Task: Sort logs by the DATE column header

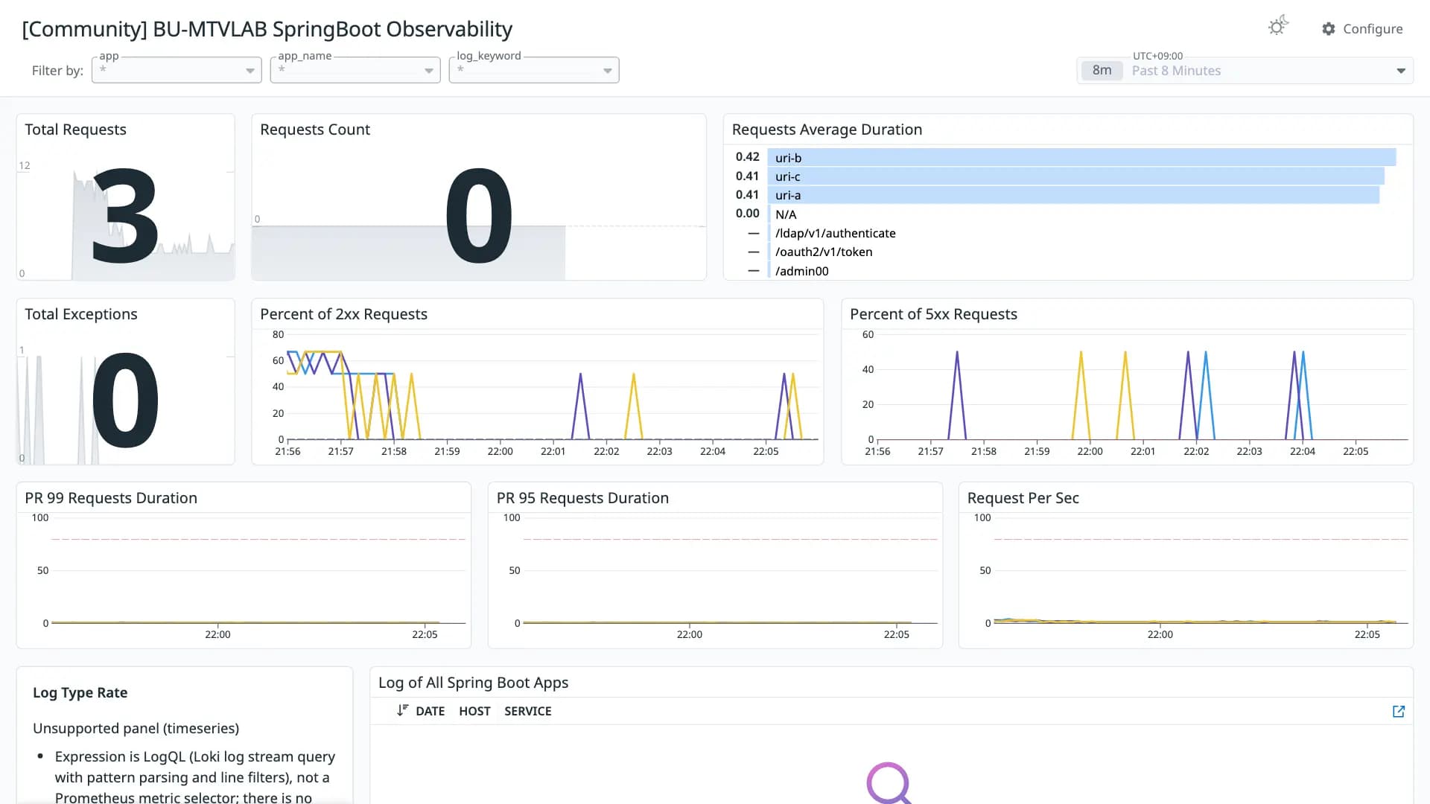Action: [430, 711]
